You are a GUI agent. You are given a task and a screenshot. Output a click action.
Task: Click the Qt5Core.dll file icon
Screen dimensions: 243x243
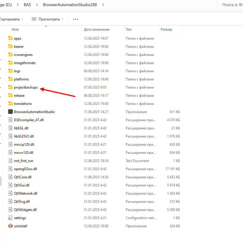point(10,177)
